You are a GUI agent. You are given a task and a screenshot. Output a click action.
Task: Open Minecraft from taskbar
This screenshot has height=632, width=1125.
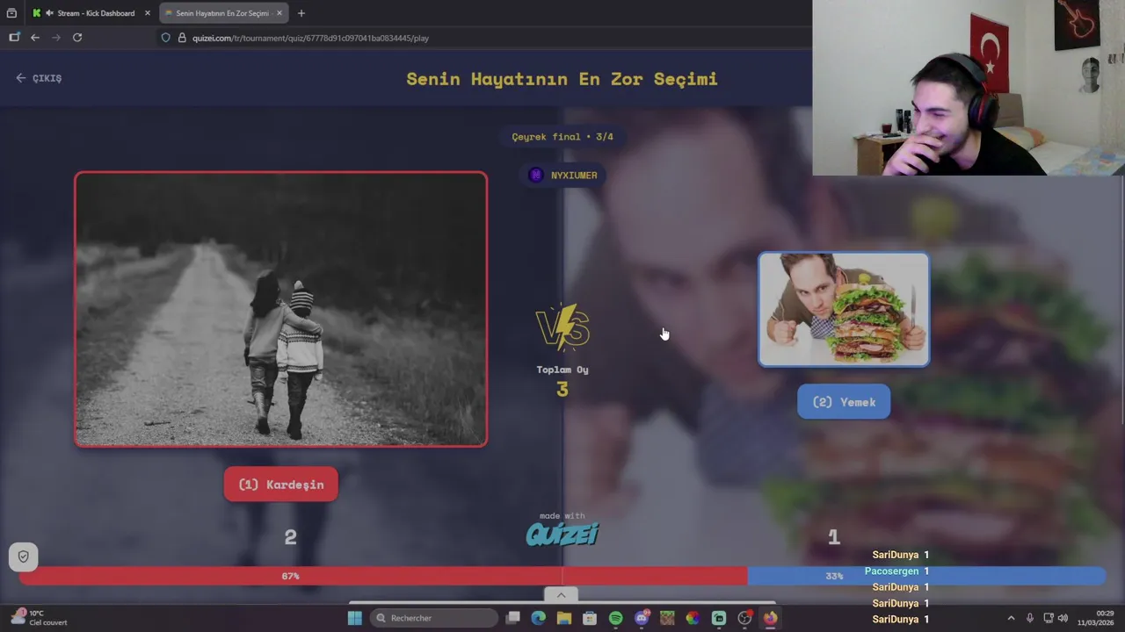tap(667, 618)
